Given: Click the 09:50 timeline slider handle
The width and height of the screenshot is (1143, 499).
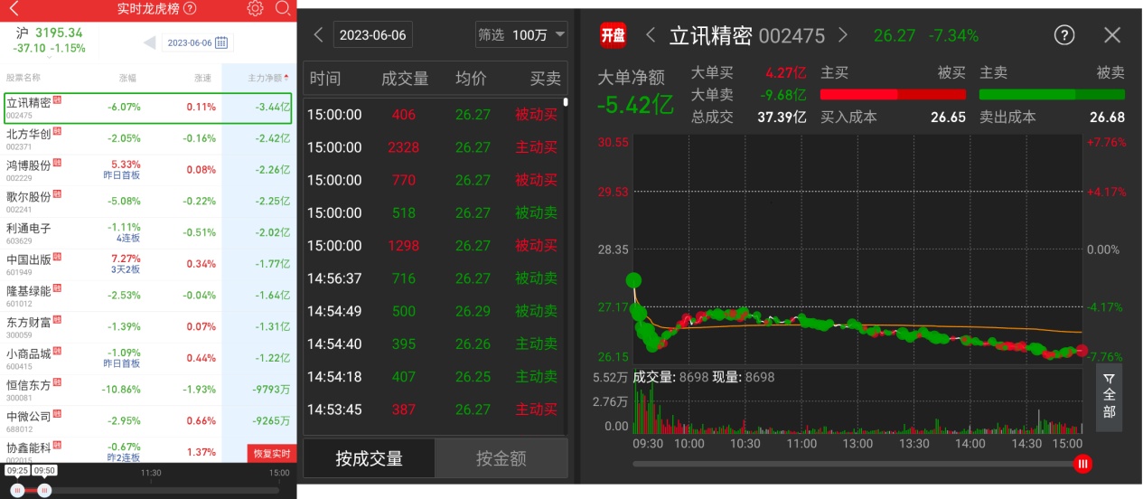Looking at the screenshot, I should click(x=44, y=489).
